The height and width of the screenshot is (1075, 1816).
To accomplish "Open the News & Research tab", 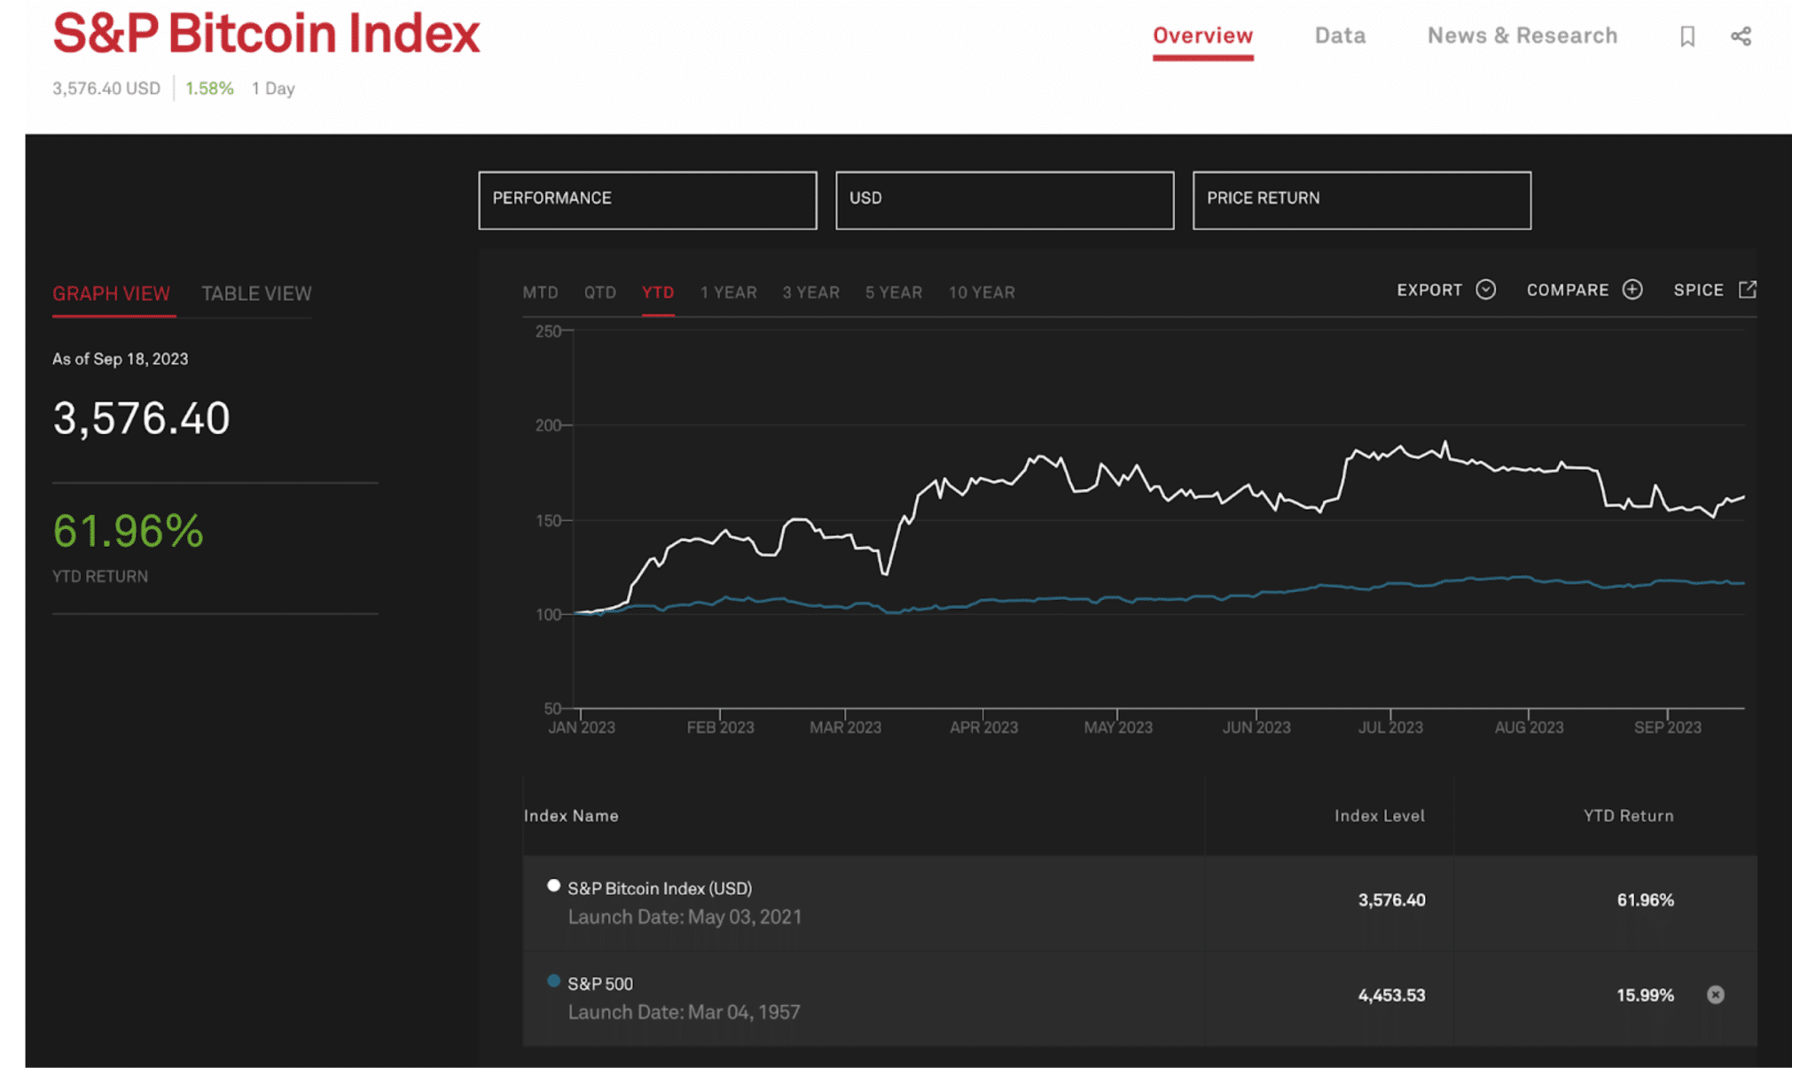I will pyautogui.click(x=1522, y=36).
